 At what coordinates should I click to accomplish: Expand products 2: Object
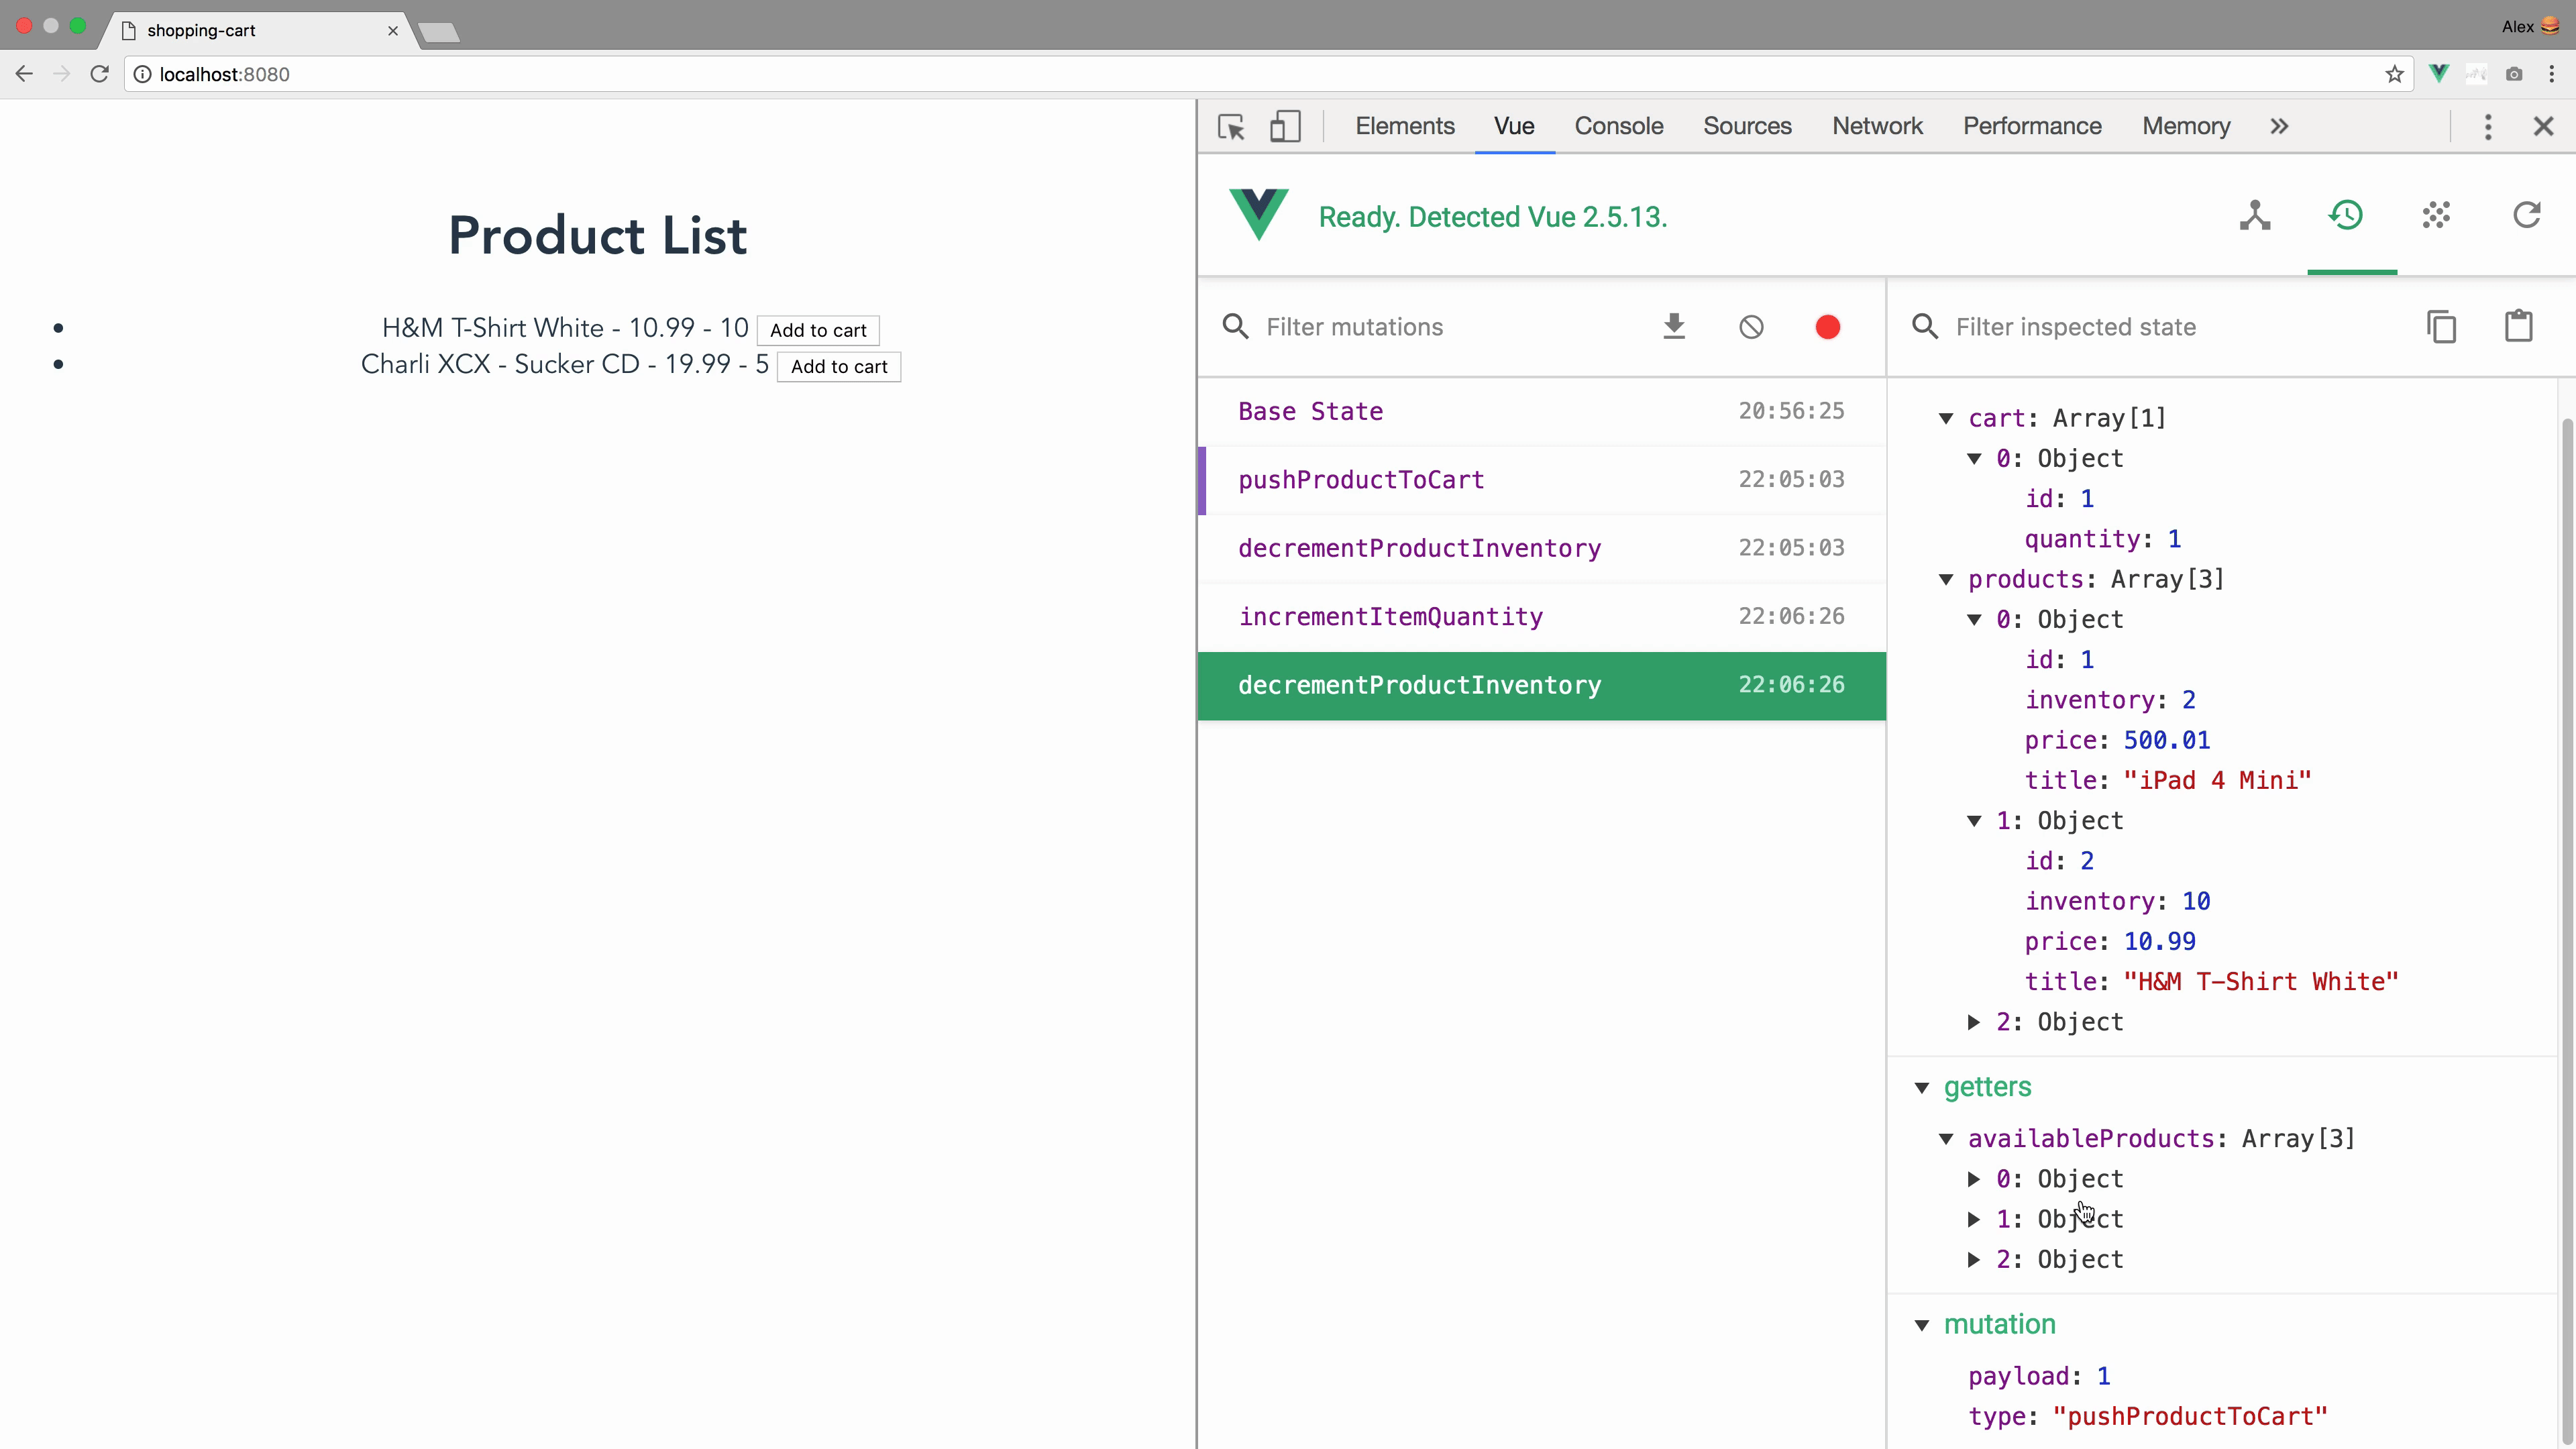click(1974, 1022)
